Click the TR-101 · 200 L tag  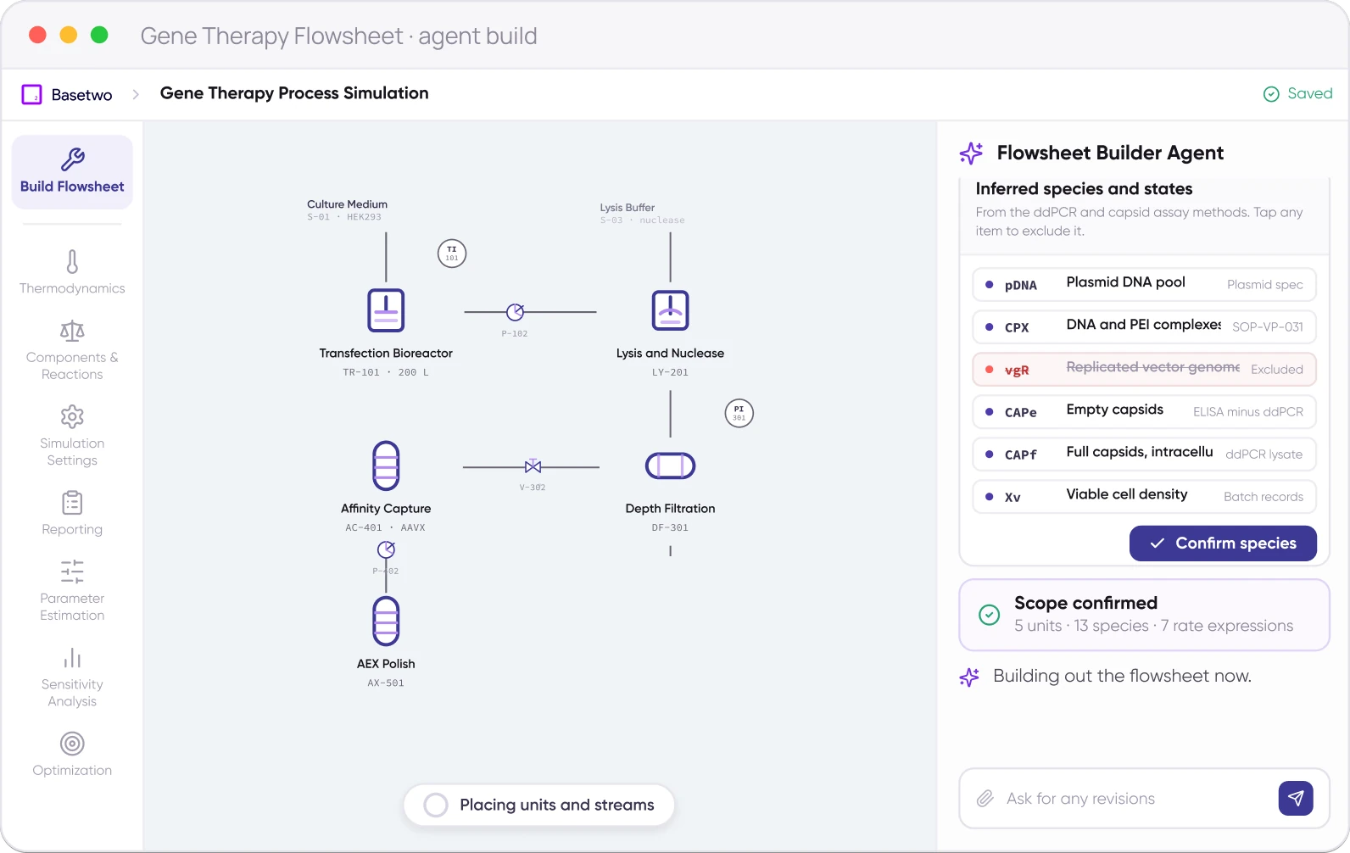pyautogui.click(x=386, y=372)
